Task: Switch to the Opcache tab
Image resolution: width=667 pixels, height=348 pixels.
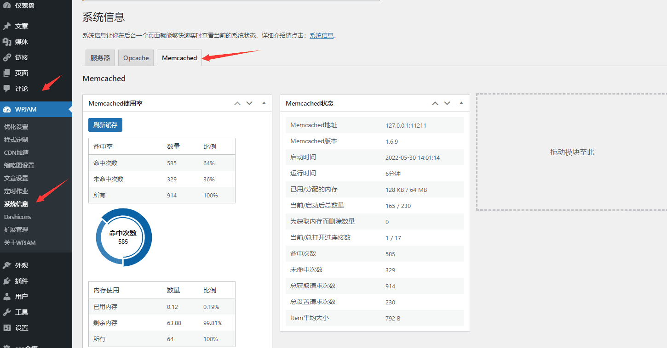Action: click(136, 58)
